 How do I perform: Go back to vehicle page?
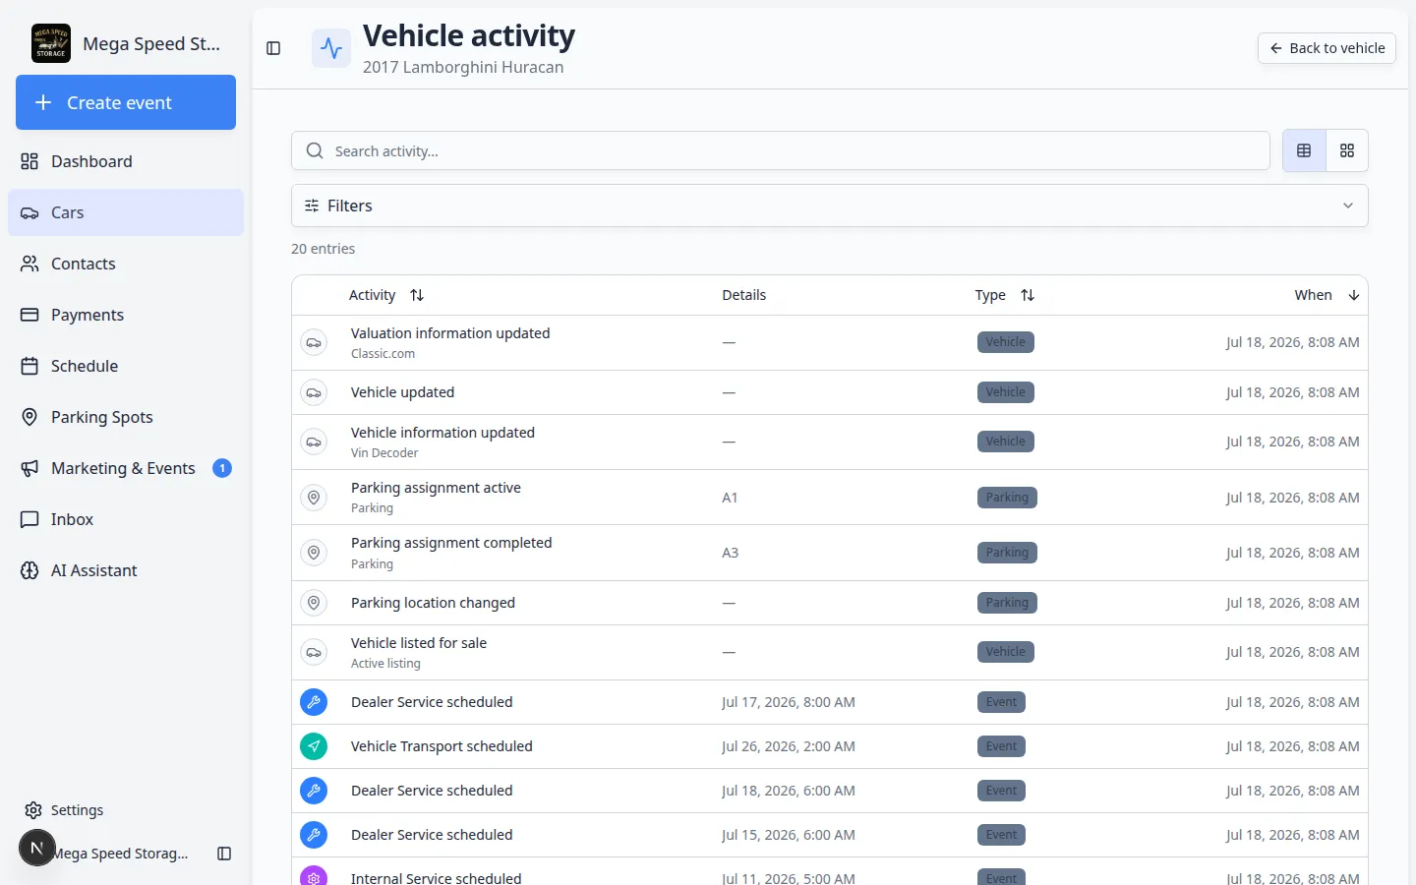pyautogui.click(x=1327, y=48)
